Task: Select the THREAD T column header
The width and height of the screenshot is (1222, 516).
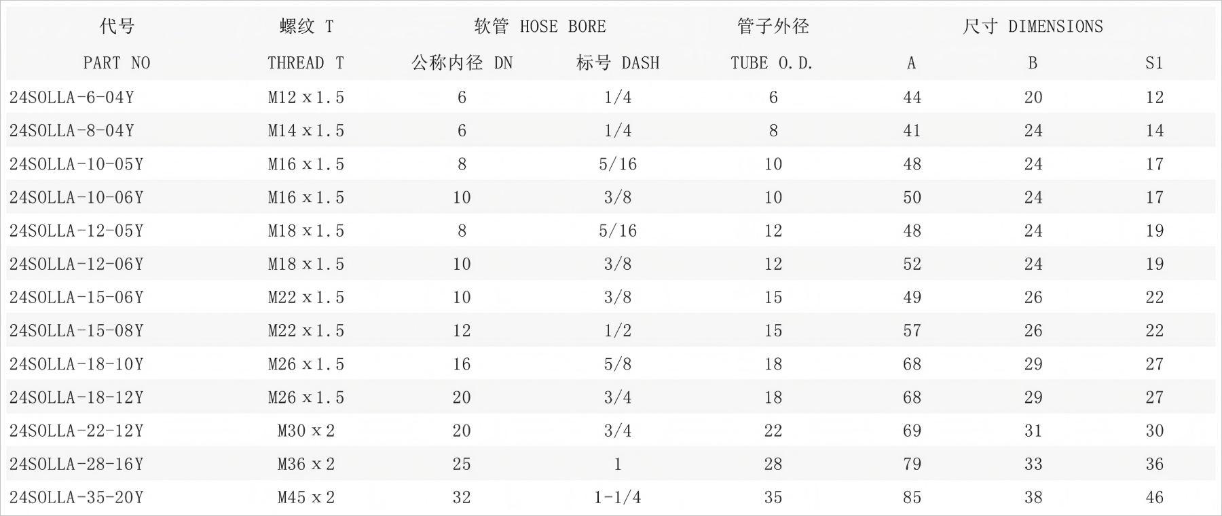Action: (305, 63)
